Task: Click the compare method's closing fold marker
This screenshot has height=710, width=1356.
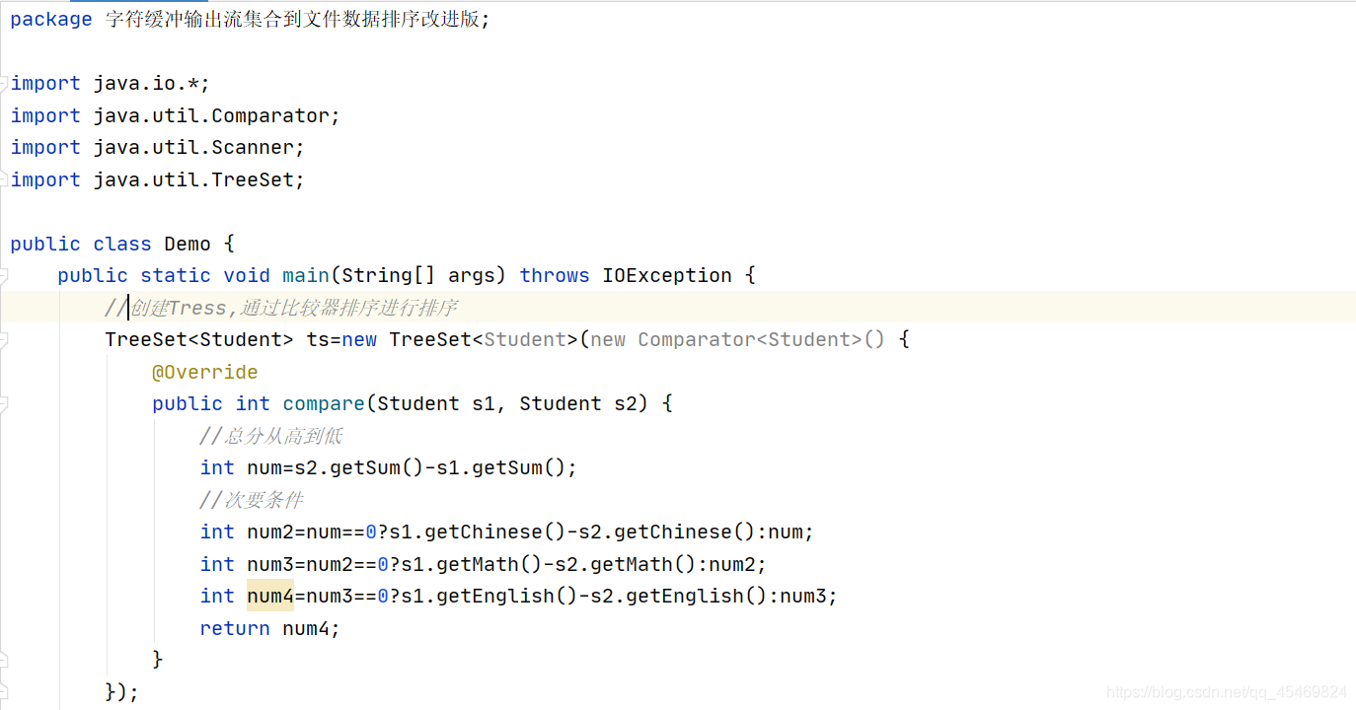Action: point(4,659)
